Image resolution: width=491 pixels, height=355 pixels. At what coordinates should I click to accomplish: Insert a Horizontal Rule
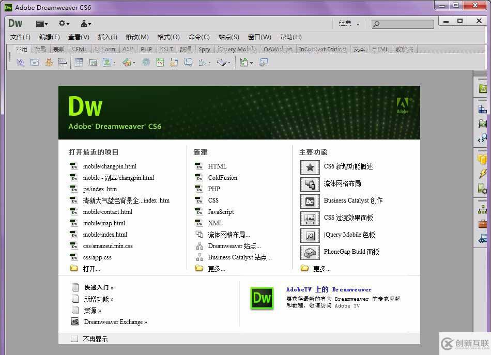pyautogui.click(x=63, y=63)
